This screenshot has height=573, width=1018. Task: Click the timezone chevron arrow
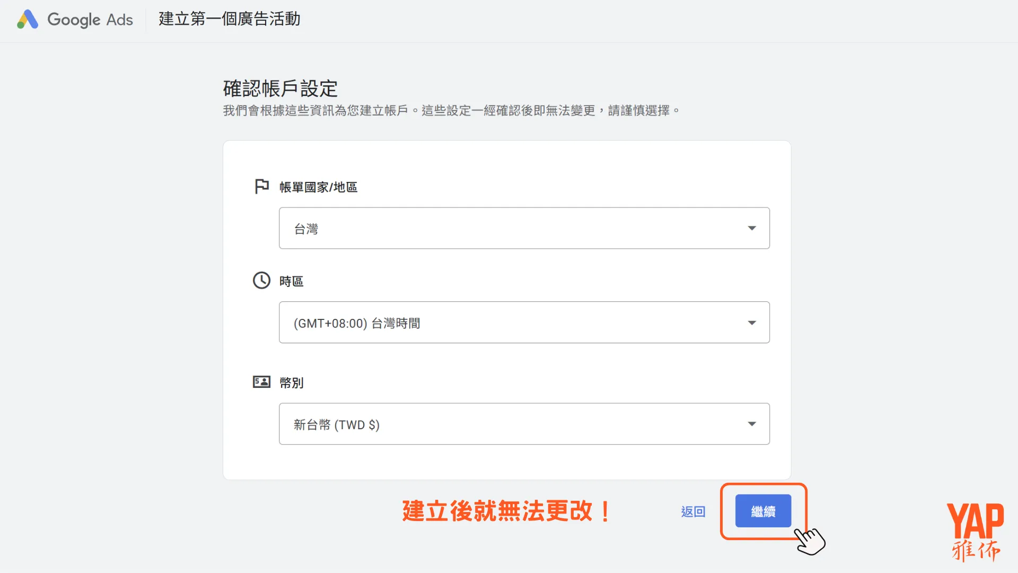[x=752, y=322]
